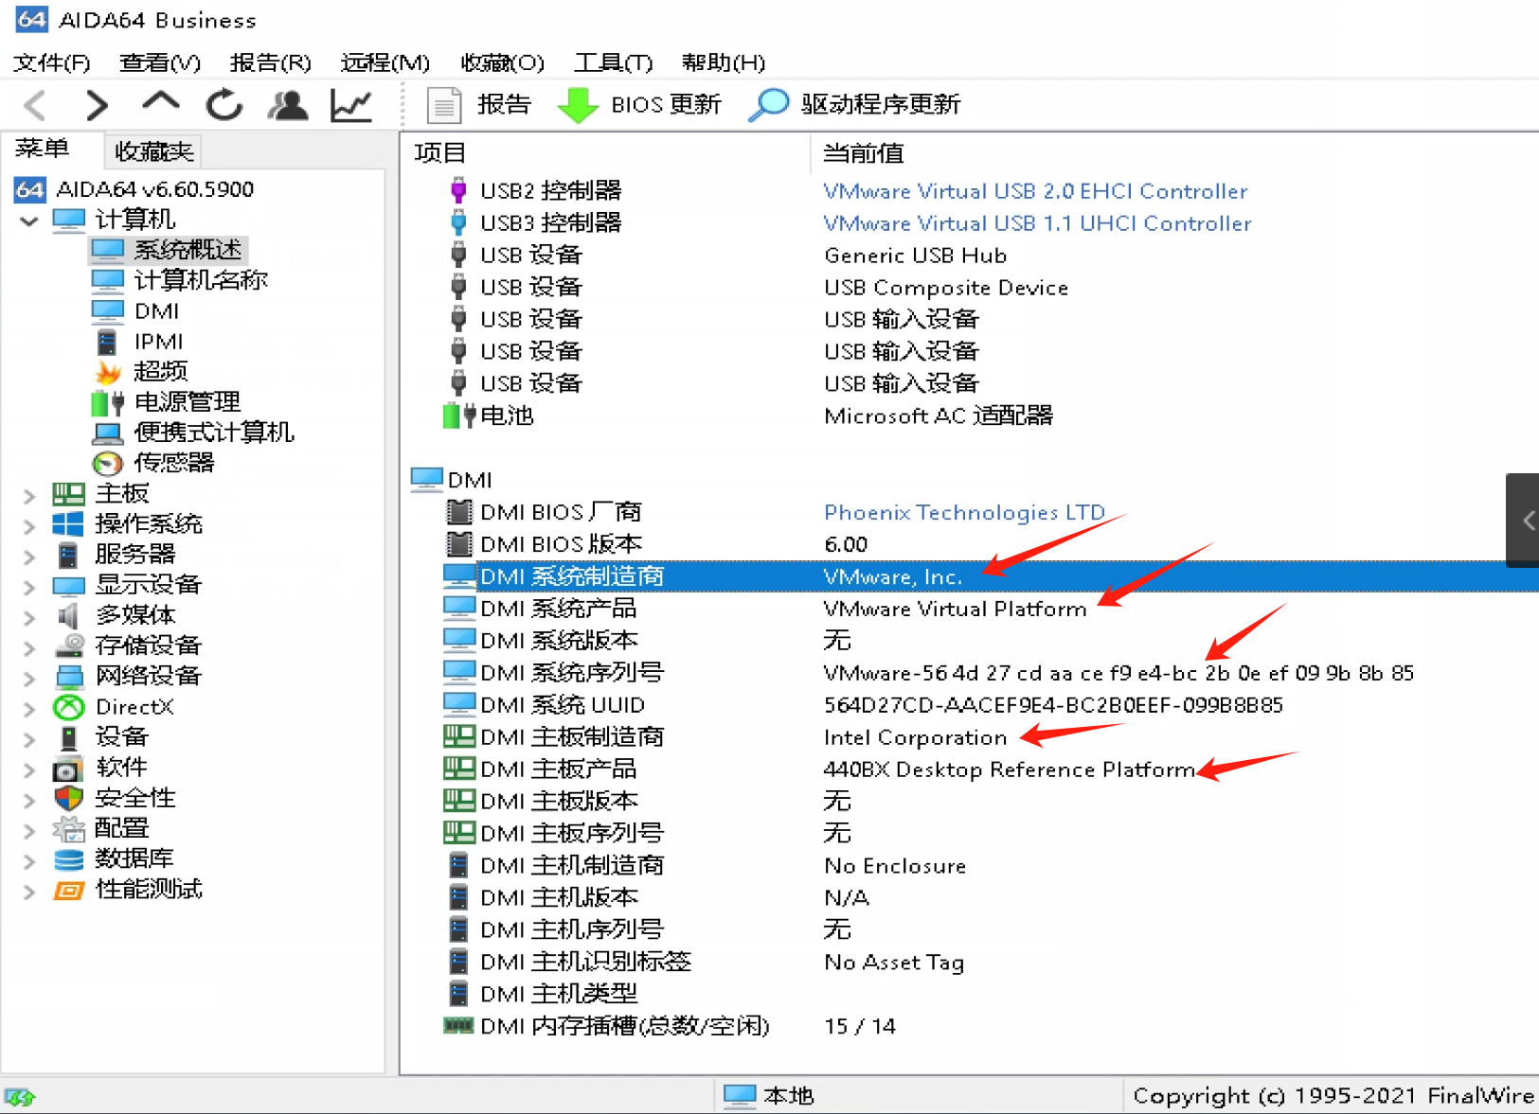
Task: Expand the 存储设备 tree node
Action: click(29, 647)
